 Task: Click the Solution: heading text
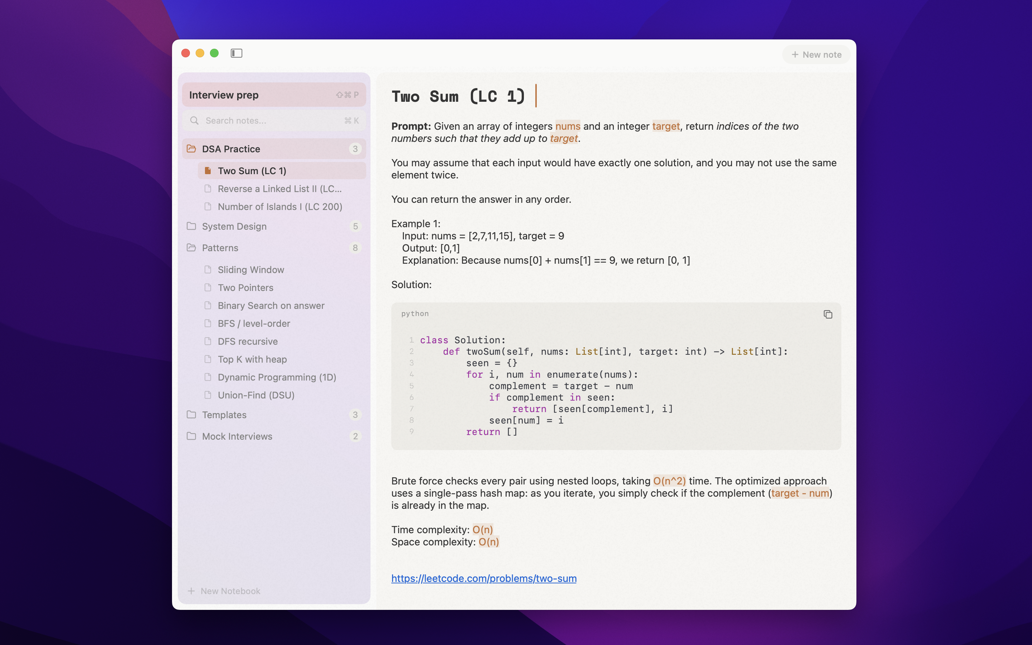click(x=411, y=285)
